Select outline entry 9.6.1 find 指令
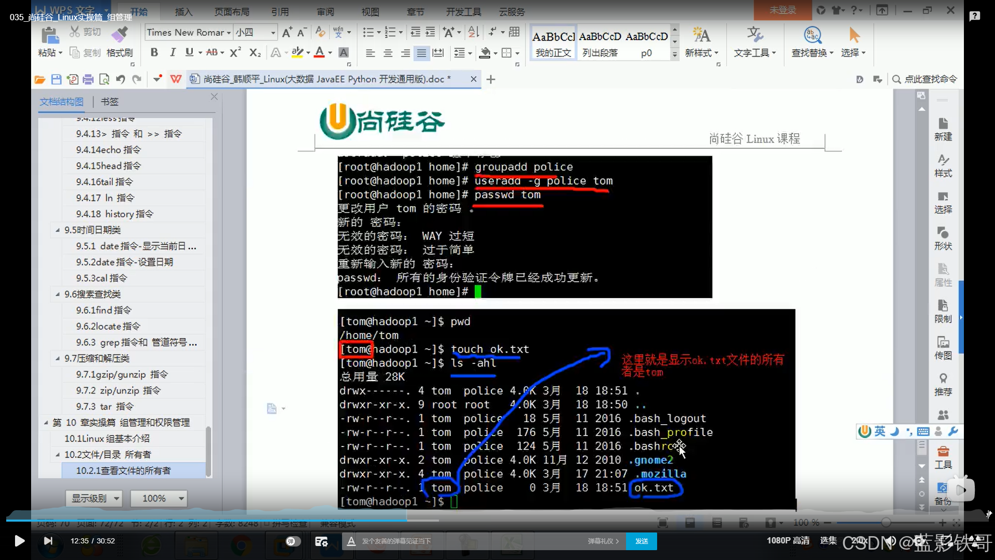Screen dimensions: 995x560 [104, 310]
